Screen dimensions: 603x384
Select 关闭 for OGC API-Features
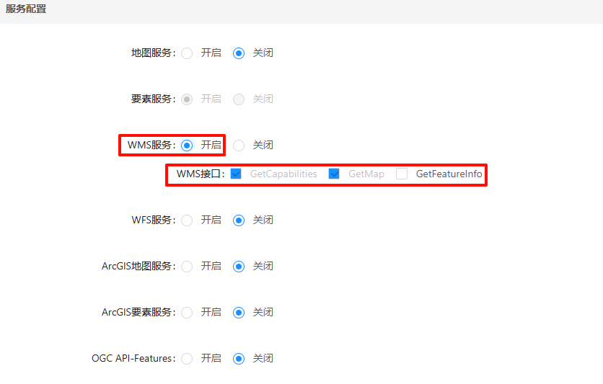coord(239,359)
